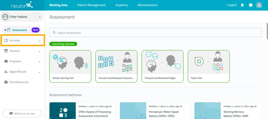Click the Upcoming releases badge
Image resolution: width=268 pixels, height=119 pixels.
63,44
